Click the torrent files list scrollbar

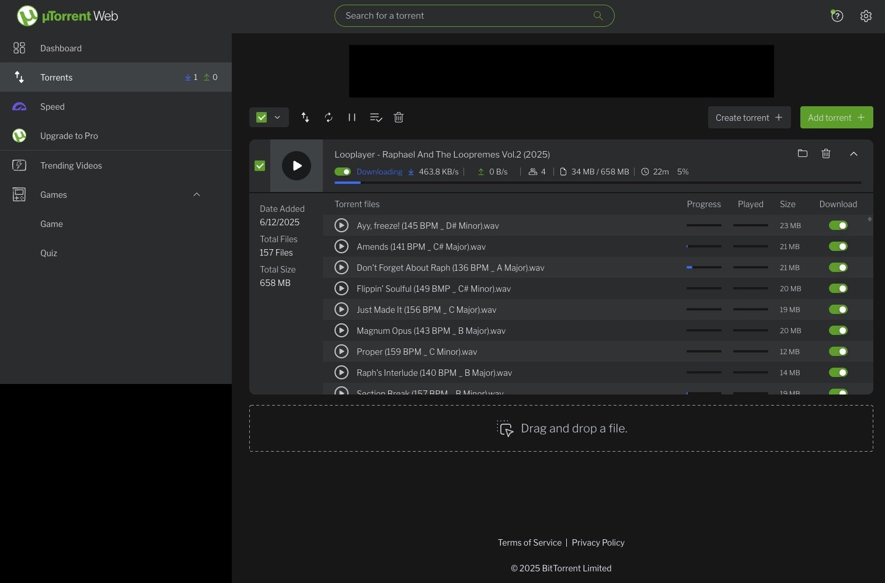click(870, 219)
